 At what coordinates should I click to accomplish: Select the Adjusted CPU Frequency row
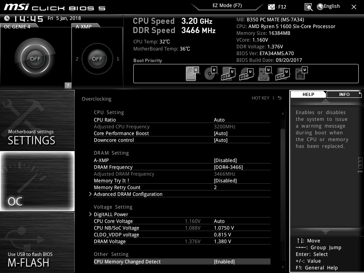click(x=182, y=127)
